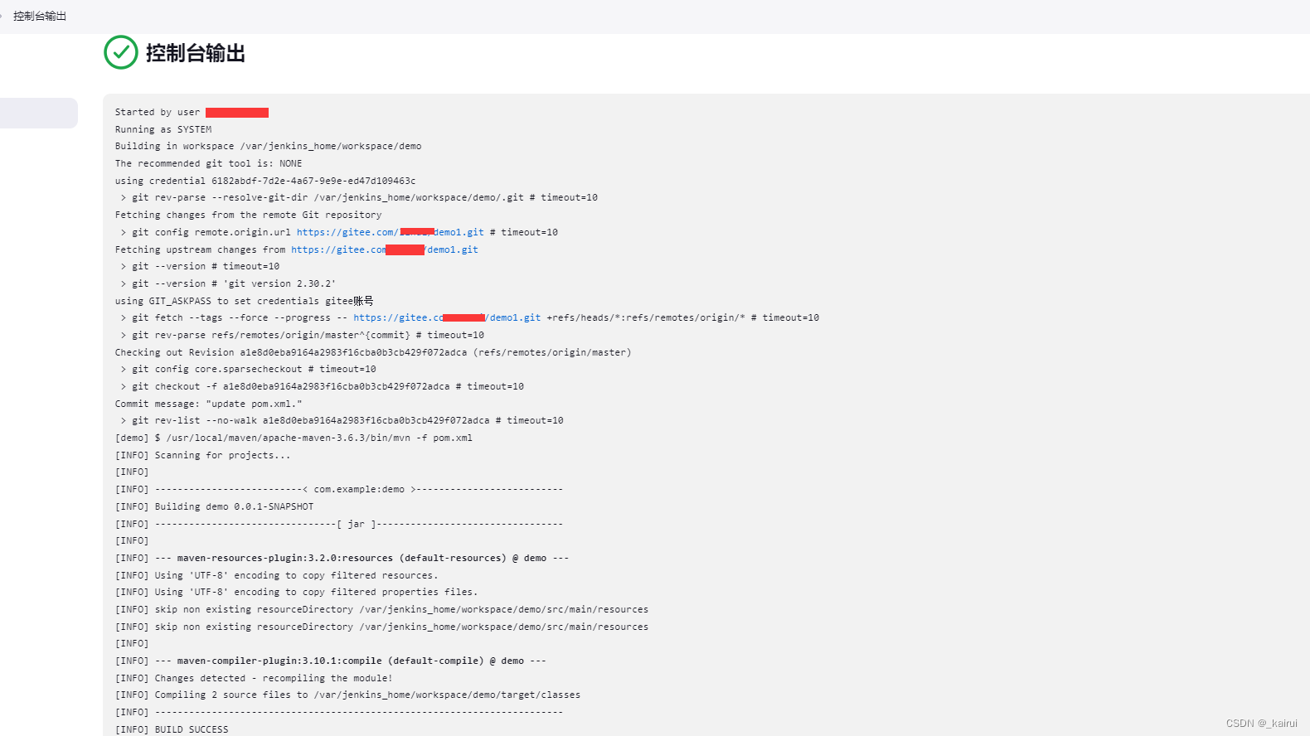
Task: Click the 'git rev-parse --resolve-git-dir' line
Action: pos(358,197)
